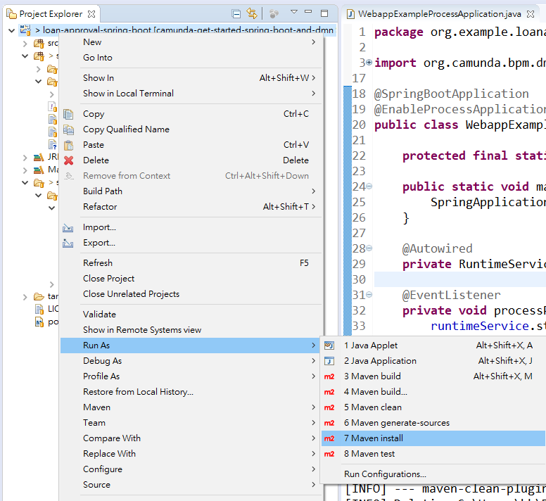This screenshot has height=501, width=546.
Task: Select 2 Java Application in Run As submenu
Action: tap(380, 361)
